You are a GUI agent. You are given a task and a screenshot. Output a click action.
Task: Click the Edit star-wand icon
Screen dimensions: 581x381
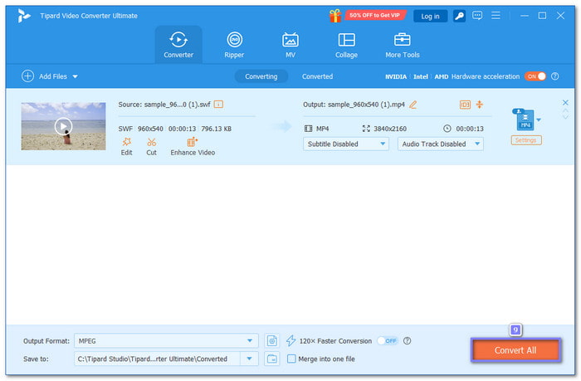(126, 143)
